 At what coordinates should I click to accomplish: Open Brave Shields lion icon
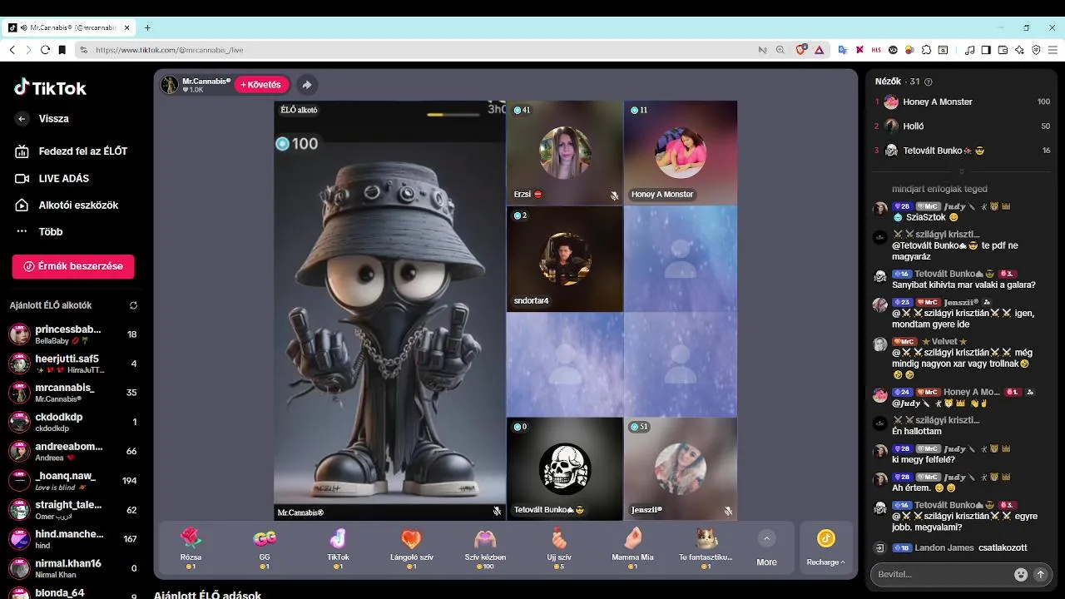[801, 50]
